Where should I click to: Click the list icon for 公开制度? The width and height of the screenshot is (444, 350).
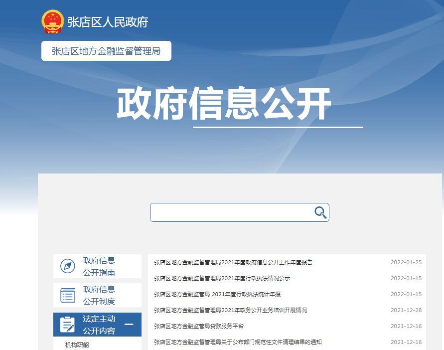(x=68, y=295)
